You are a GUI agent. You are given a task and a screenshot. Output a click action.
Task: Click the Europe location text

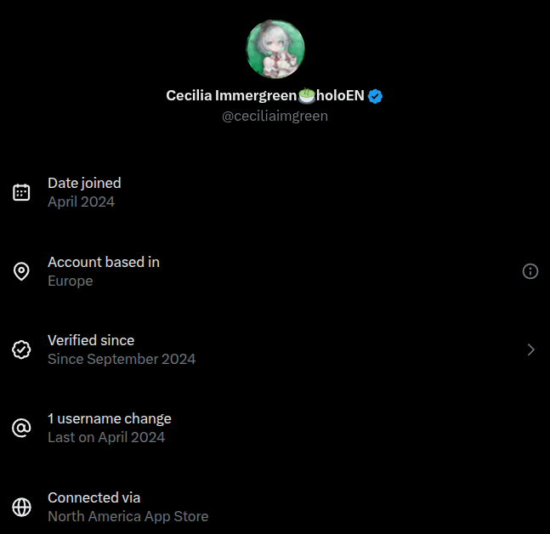pos(71,281)
